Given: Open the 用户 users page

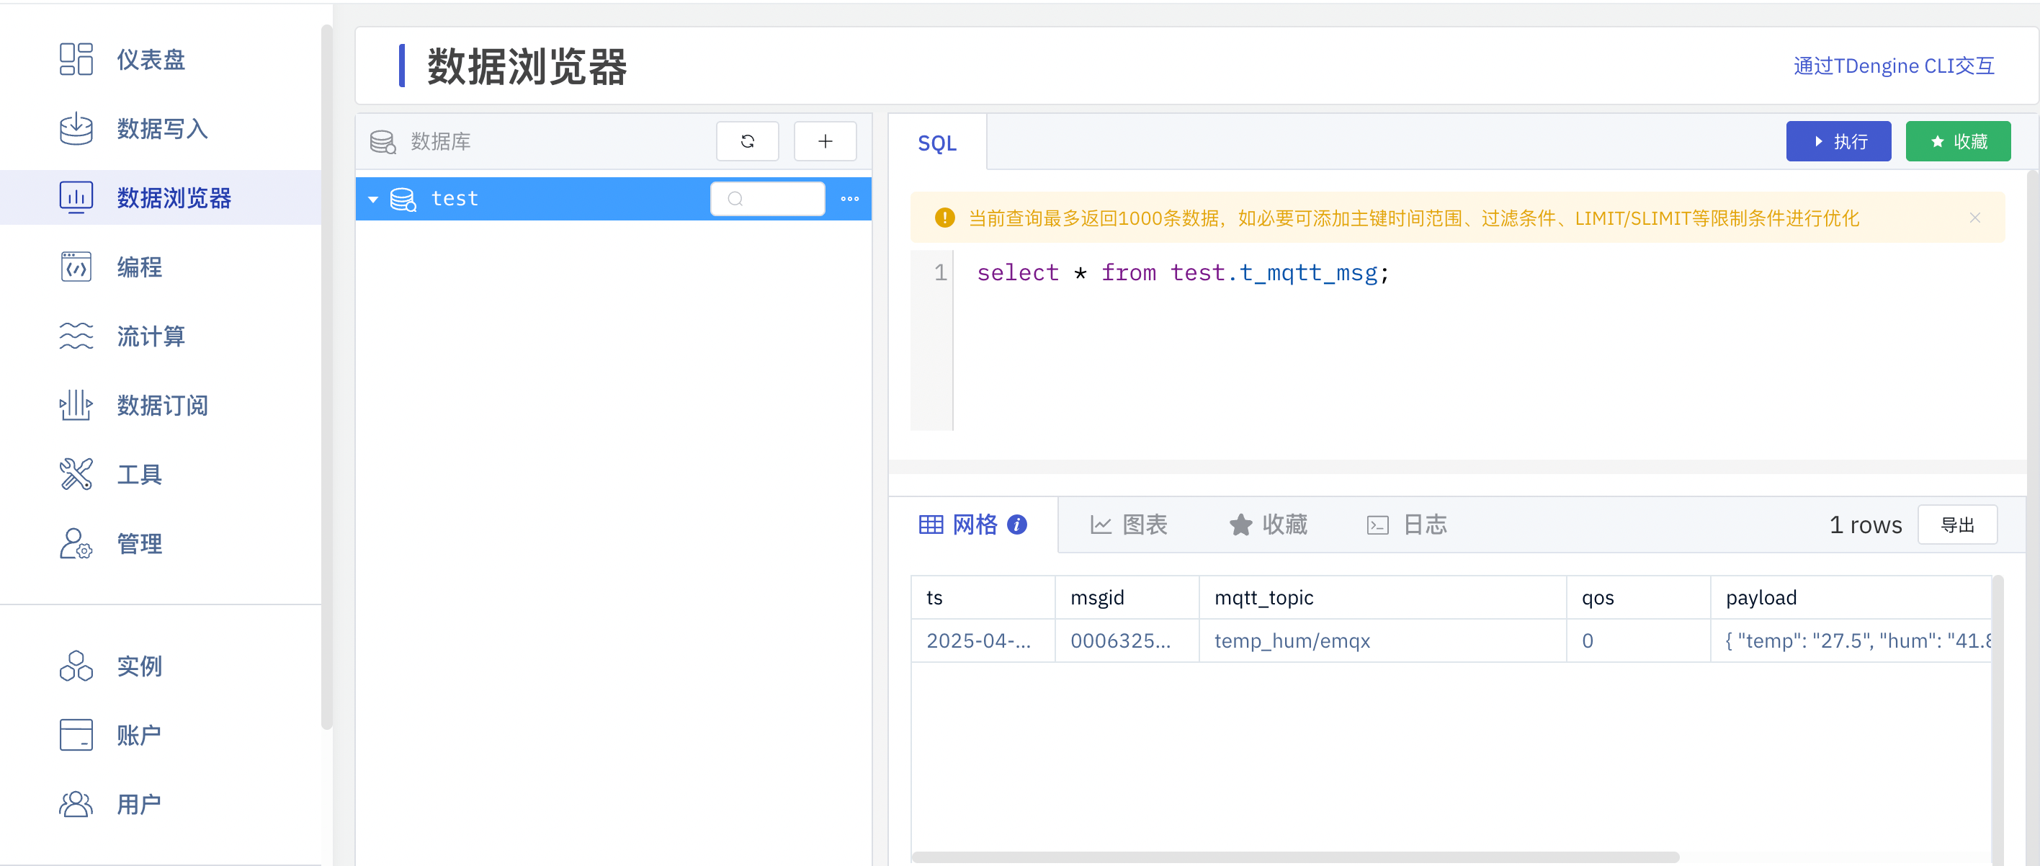Looking at the screenshot, I should pyautogui.click(x=139, y=803).
